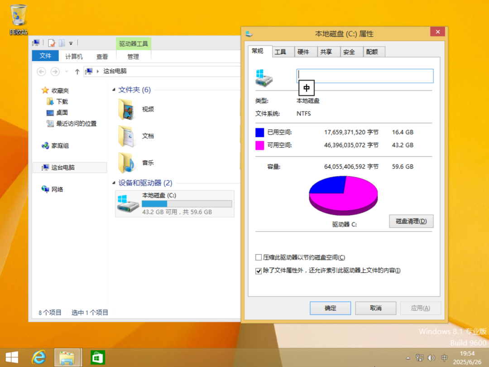Click the 确定 button

click(x=330, y=308)
